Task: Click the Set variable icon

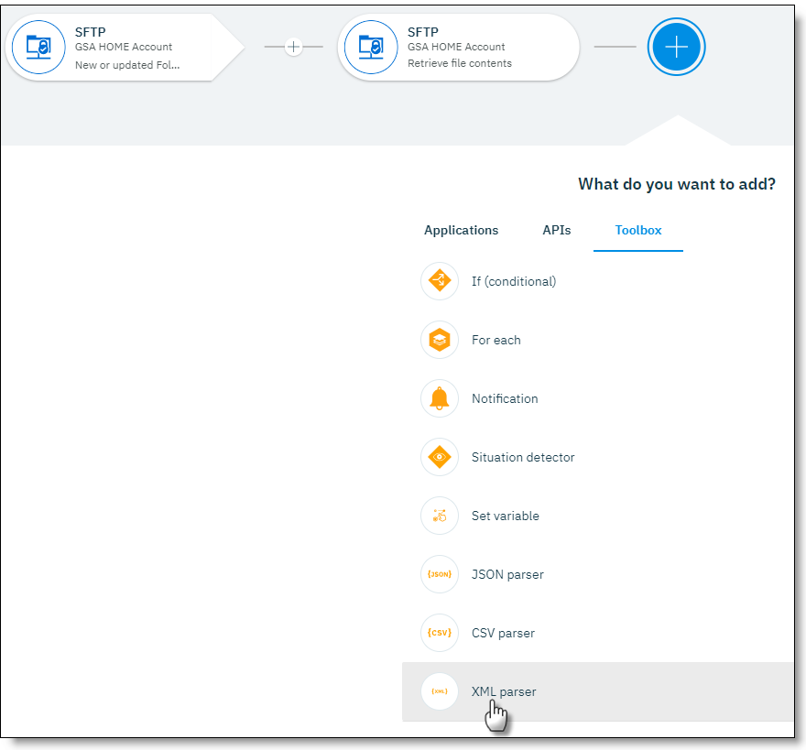Action: coord(440,516)
